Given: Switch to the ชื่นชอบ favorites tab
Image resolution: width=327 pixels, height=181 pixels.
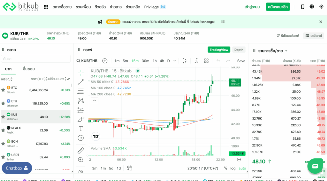Looking at the screenshot, I should 29,69.
